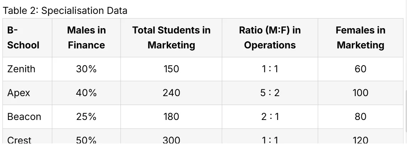This screenshot has width=407, height=147.
Task: Select the 150 marketing students cell
Action: pos(171,69)
